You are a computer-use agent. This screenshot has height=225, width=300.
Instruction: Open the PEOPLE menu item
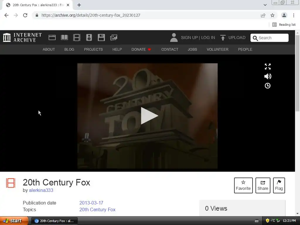[245, 49]
